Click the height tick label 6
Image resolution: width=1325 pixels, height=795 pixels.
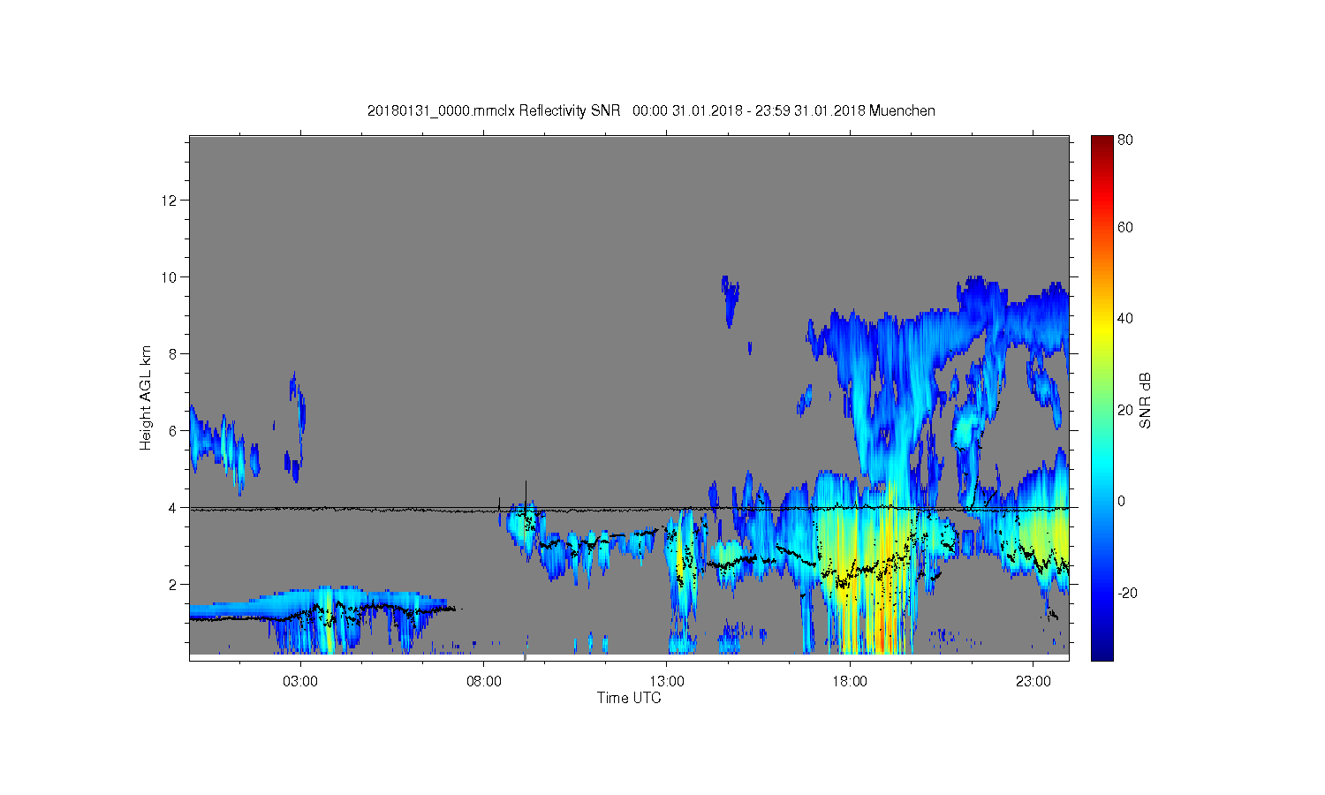[x=173, y=431]
